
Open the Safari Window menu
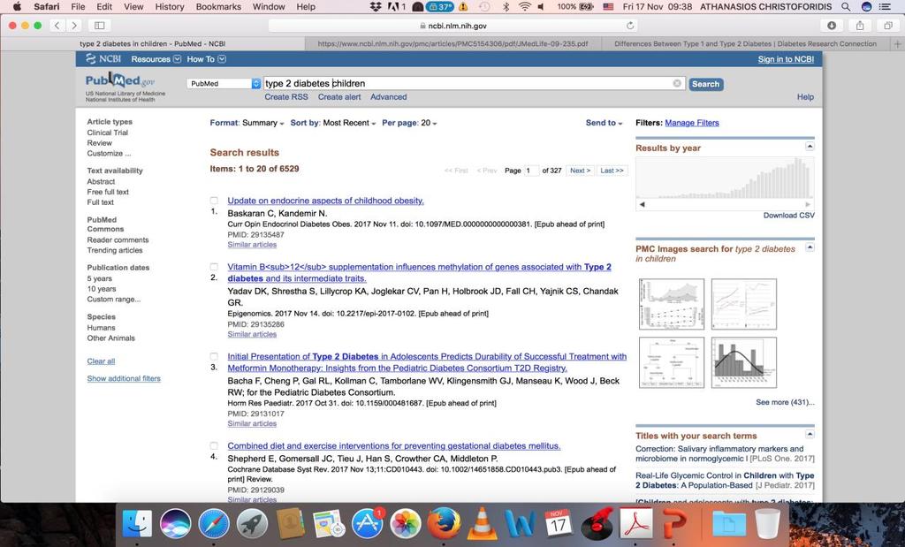pos(269,7)
